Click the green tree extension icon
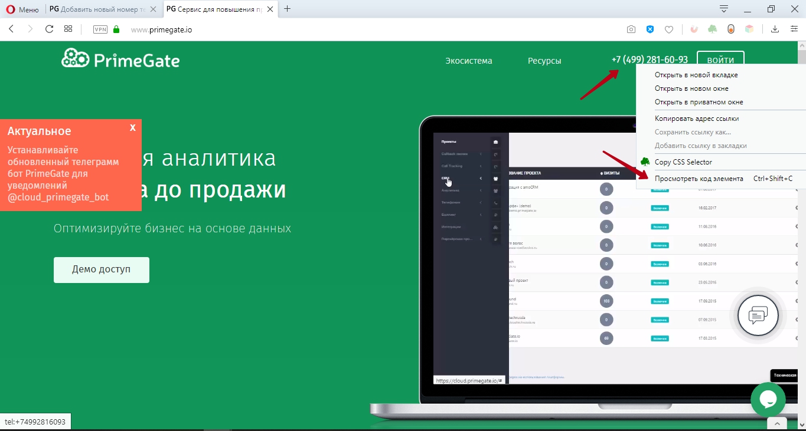806x431 pixels. click(713, 29)
